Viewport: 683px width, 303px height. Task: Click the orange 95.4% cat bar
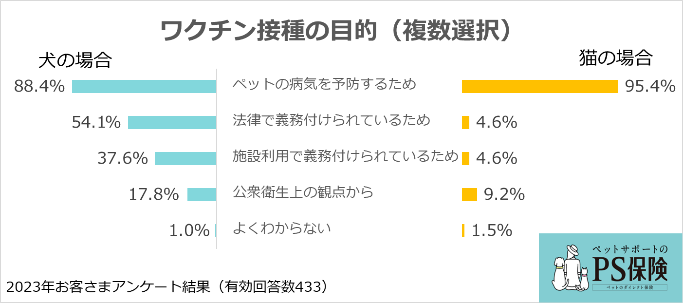tap(539, 86)
